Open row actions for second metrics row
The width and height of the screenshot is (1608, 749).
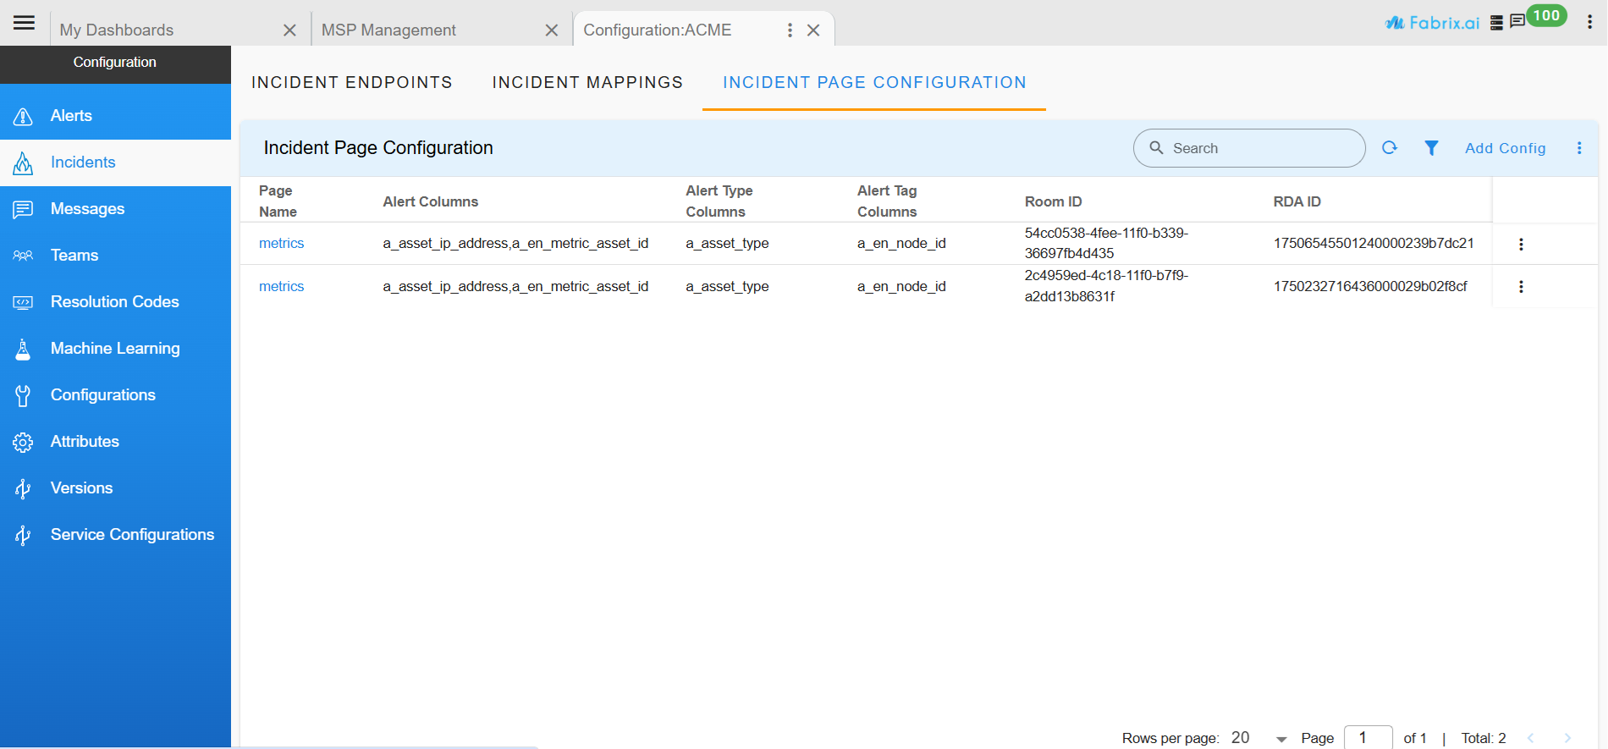pos(1521,287)
